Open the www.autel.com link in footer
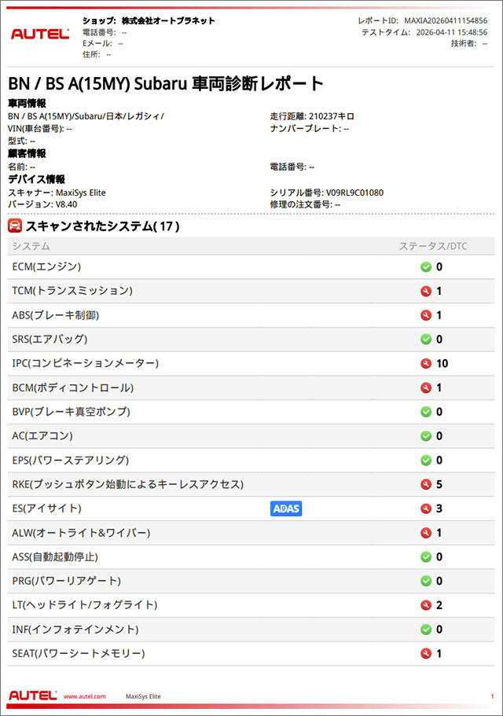 [x=84, y=696]
